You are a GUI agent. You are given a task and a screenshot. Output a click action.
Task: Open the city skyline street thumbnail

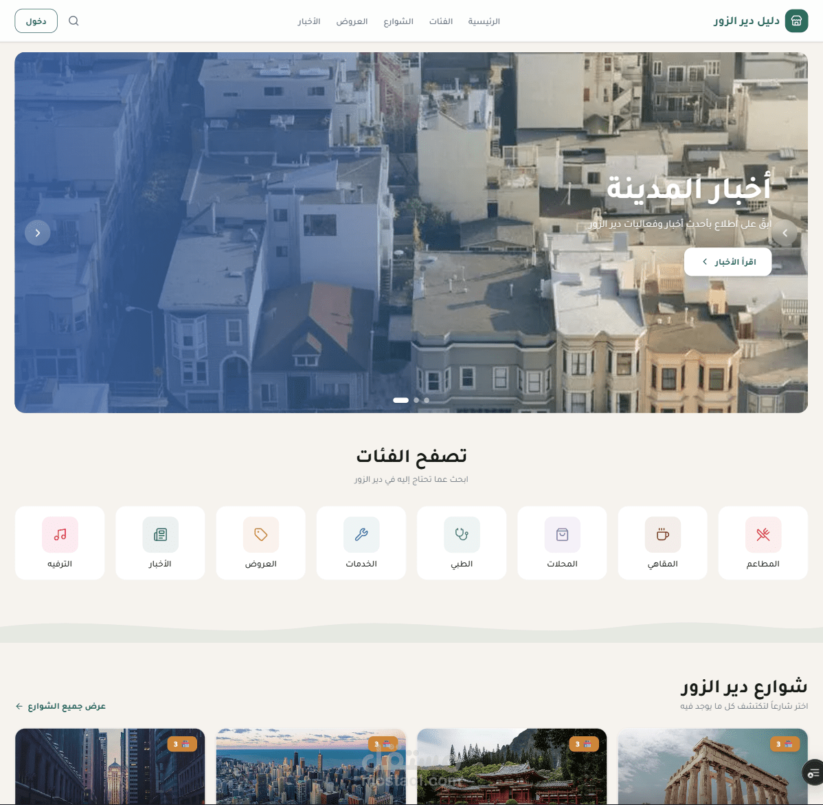tap(311, 767)
